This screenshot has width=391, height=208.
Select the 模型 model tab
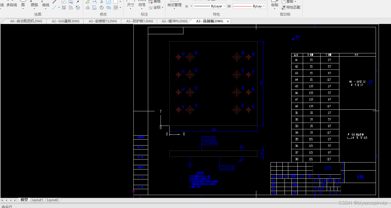24,200
